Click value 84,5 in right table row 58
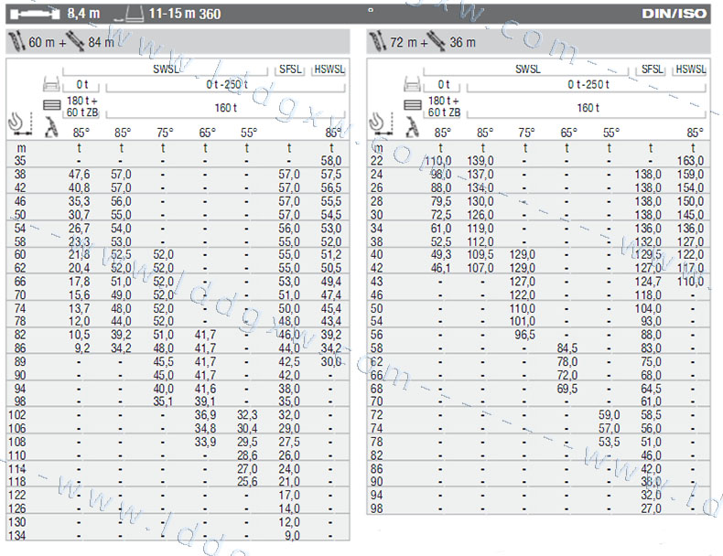Viewport: 723px width, 556px height. (x=567, y=348)
